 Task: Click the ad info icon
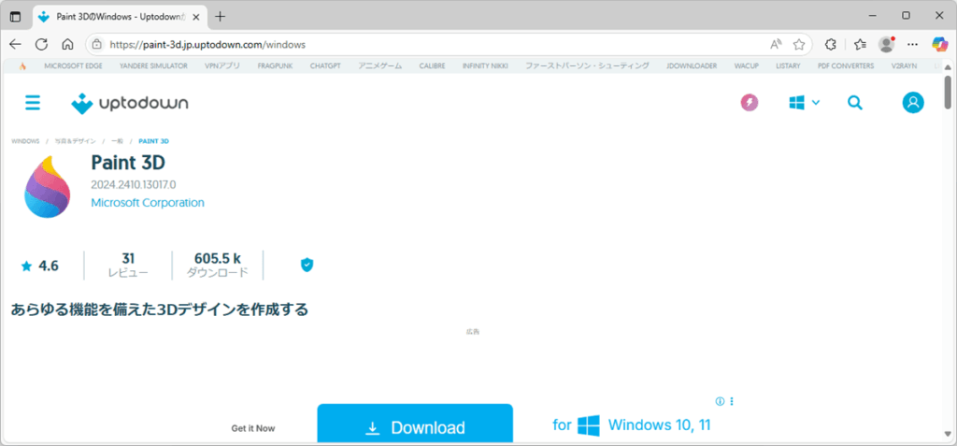pos(720,401)
